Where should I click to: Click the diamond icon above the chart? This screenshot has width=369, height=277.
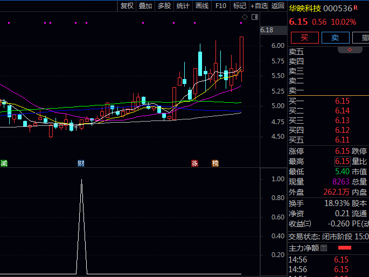click(245, 17)
